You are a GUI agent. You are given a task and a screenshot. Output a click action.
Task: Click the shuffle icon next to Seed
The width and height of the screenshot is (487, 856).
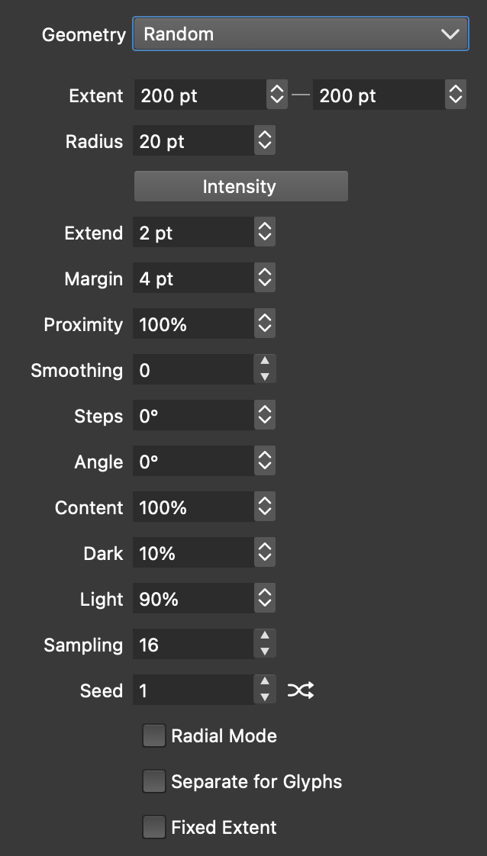(x=300, y=691)
